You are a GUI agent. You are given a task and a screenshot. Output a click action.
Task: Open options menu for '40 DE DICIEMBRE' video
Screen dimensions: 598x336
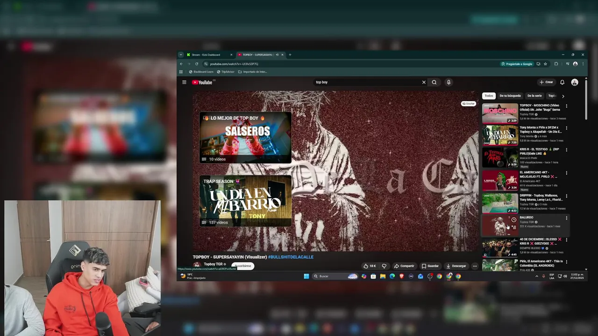[566, 240]
